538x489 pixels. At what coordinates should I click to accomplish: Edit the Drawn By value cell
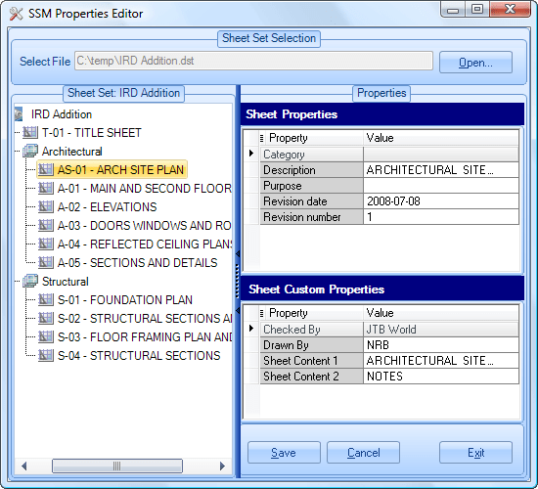tap(441, 345)
